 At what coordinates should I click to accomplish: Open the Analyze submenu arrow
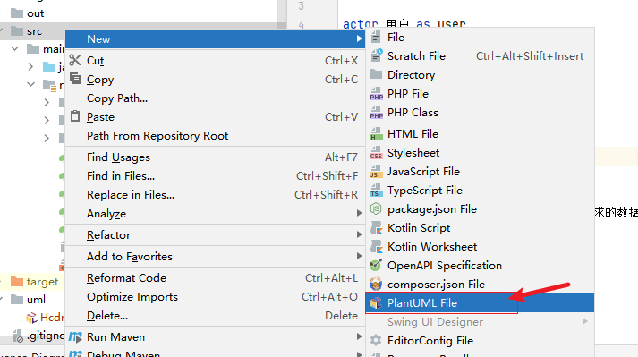[359, 213]
